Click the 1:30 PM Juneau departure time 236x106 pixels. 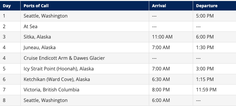[x=205, y=48]
